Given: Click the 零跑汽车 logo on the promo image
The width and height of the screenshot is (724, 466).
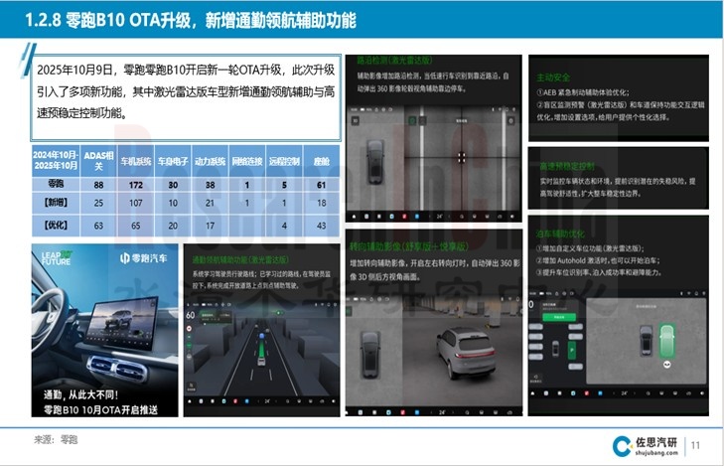Looking at the screenshot, I should click(143, 258).
